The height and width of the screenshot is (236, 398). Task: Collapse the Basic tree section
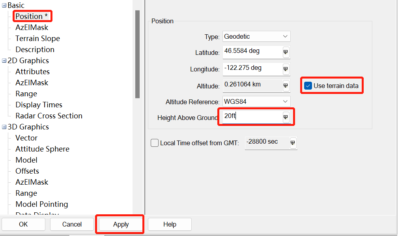point(4,6)
